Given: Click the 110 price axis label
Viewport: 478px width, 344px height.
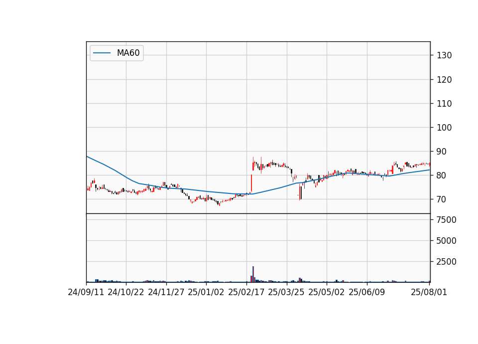Looking at the screenshot, I should [444, 104].
